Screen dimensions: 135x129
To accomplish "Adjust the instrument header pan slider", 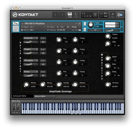I will point(95,30).
